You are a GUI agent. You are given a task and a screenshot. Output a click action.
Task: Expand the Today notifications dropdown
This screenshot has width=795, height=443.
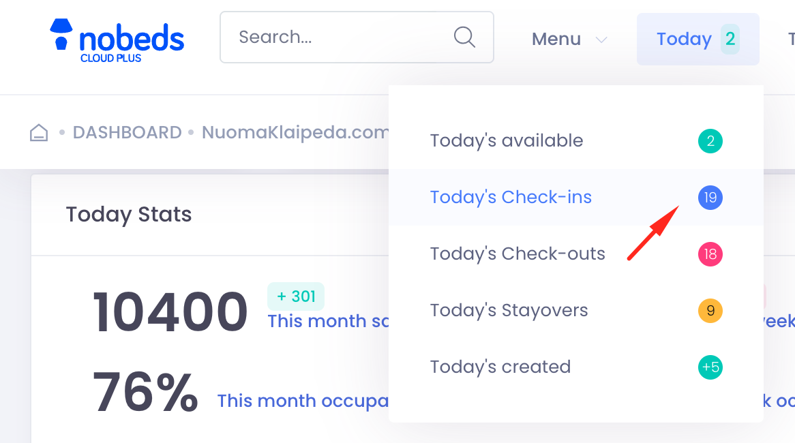(x=685, y=39)
